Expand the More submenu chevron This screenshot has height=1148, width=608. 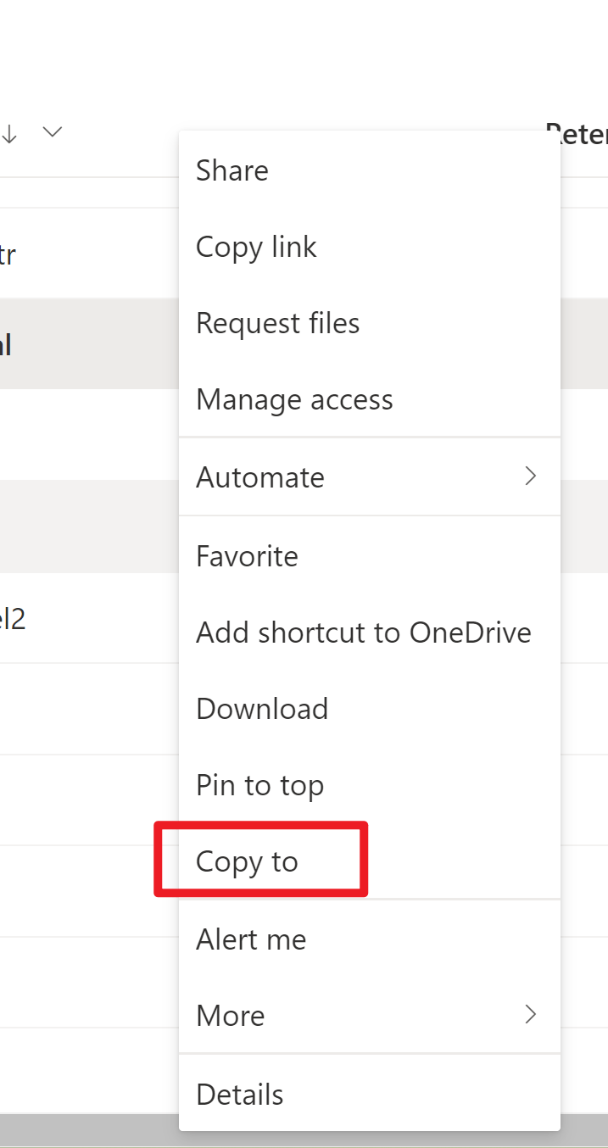pos(531,1014)
